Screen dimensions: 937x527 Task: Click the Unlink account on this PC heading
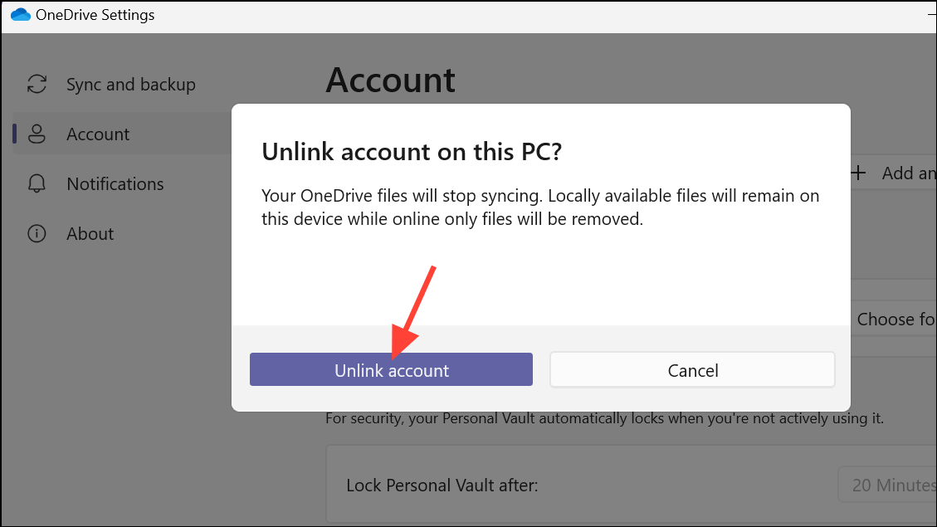tap(411, 152)
